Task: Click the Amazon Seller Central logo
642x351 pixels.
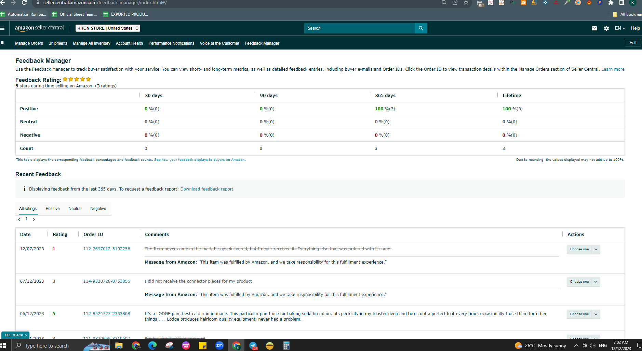Action: [x=39, y=28]
